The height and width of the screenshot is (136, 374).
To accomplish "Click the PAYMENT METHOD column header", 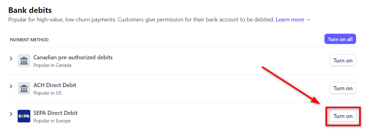I will 29,40.
